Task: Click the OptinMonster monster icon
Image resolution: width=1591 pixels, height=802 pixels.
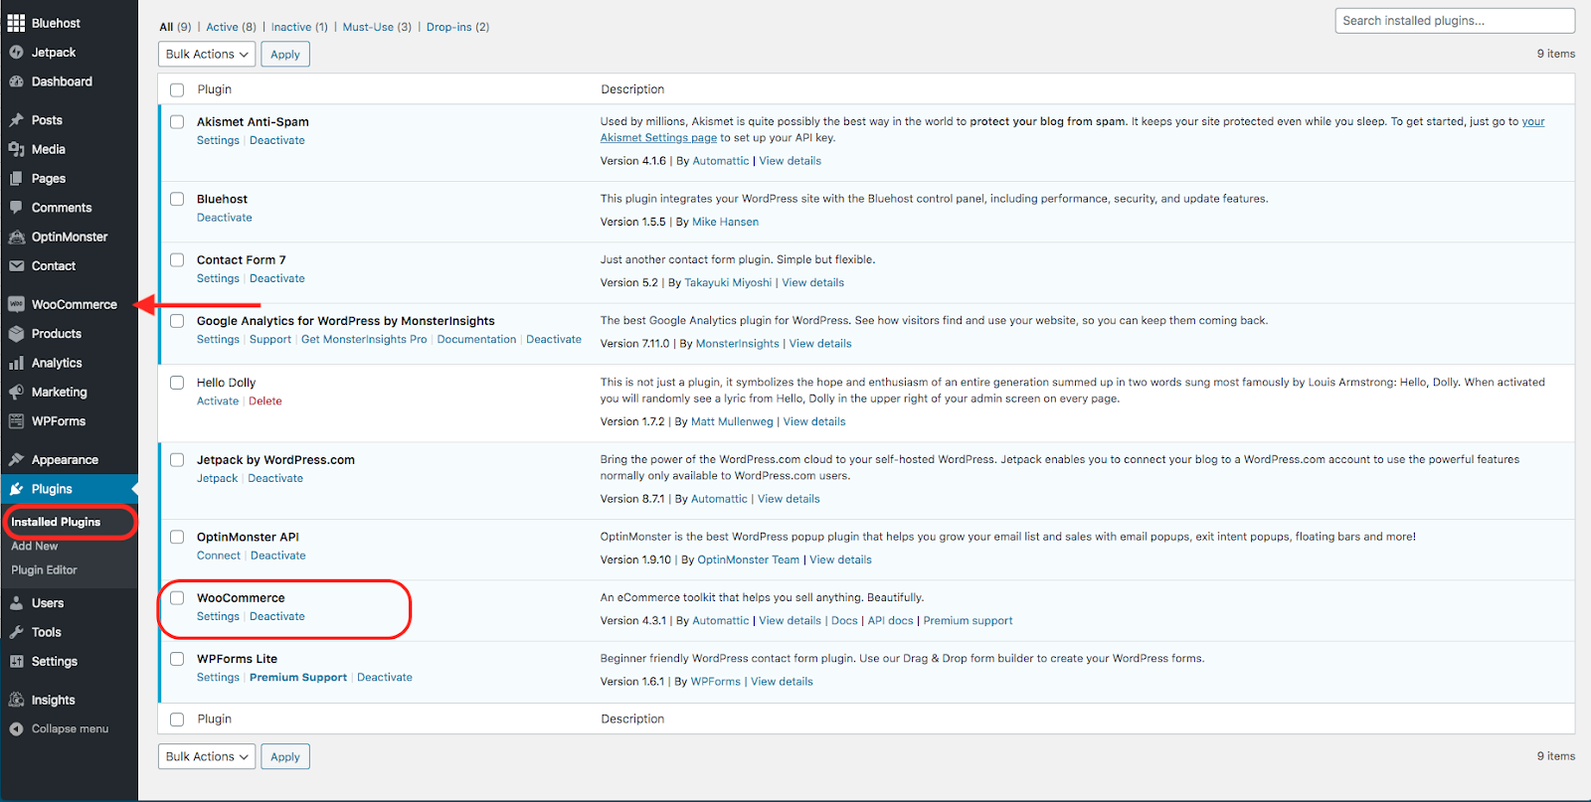Action: [x=16, y=237]
